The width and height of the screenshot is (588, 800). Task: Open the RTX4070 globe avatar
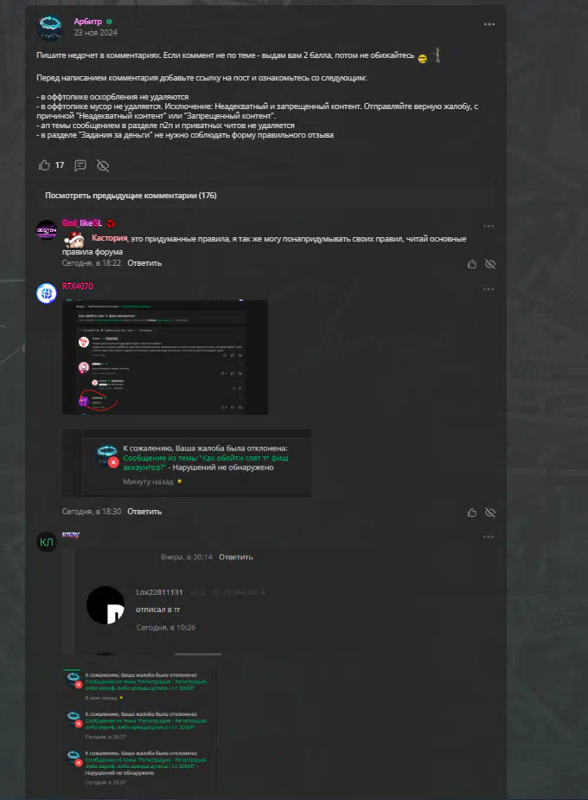click(x=47, y=294)
